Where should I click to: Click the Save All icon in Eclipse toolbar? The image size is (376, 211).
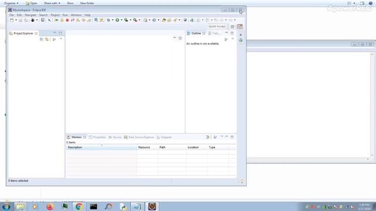26,20
